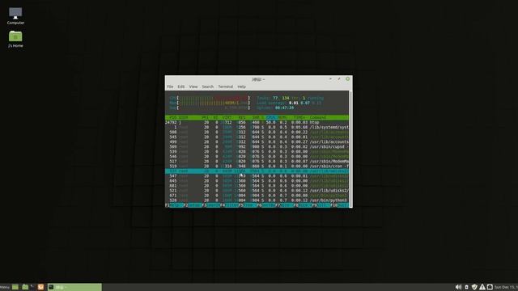Open the sound volume tray icon
518x291 pixels.
pos(458,287)
